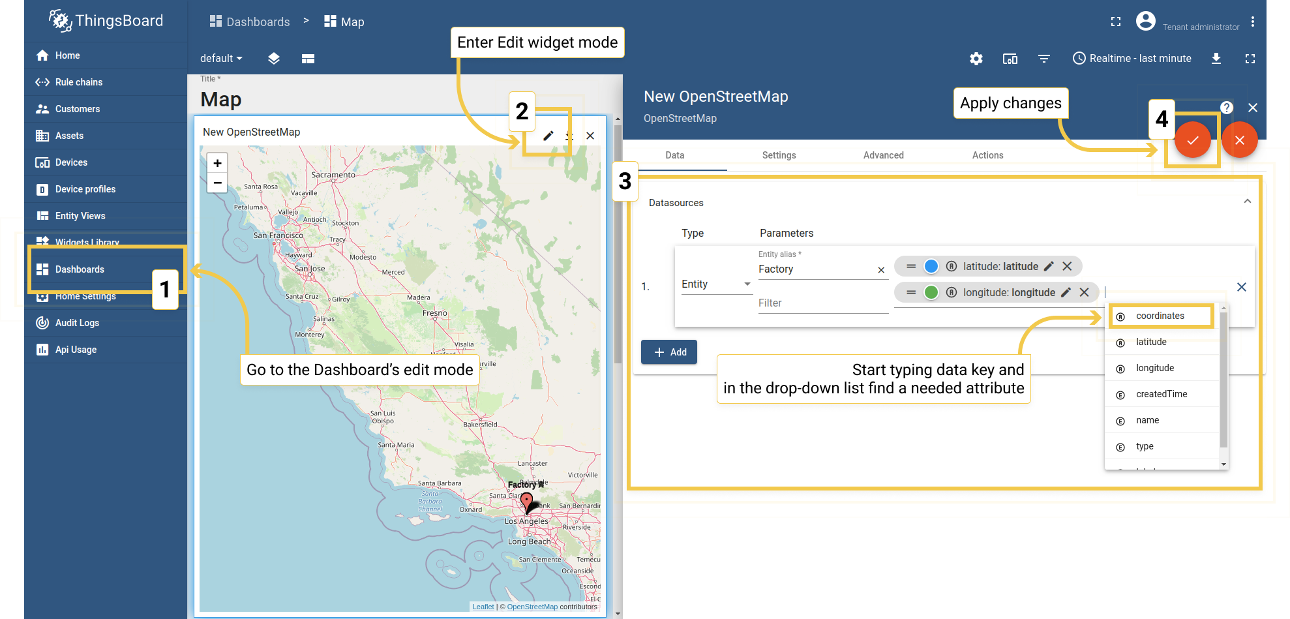
Task: Open Device profiles page
Action: coord(106,189)
